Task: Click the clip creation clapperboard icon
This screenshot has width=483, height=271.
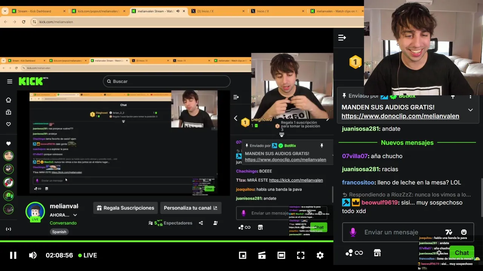Action: pos(262,256)
